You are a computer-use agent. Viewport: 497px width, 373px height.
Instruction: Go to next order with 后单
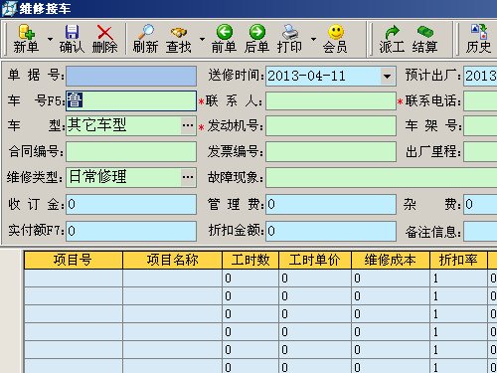point(256,39)
